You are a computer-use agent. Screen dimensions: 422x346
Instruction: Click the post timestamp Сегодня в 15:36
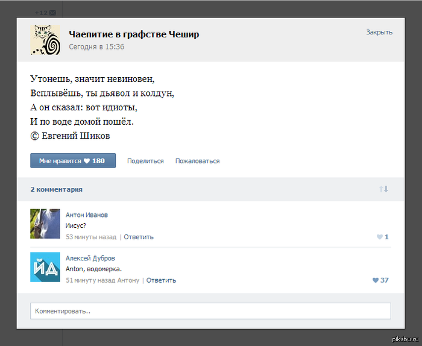click(x=96, y=46)
